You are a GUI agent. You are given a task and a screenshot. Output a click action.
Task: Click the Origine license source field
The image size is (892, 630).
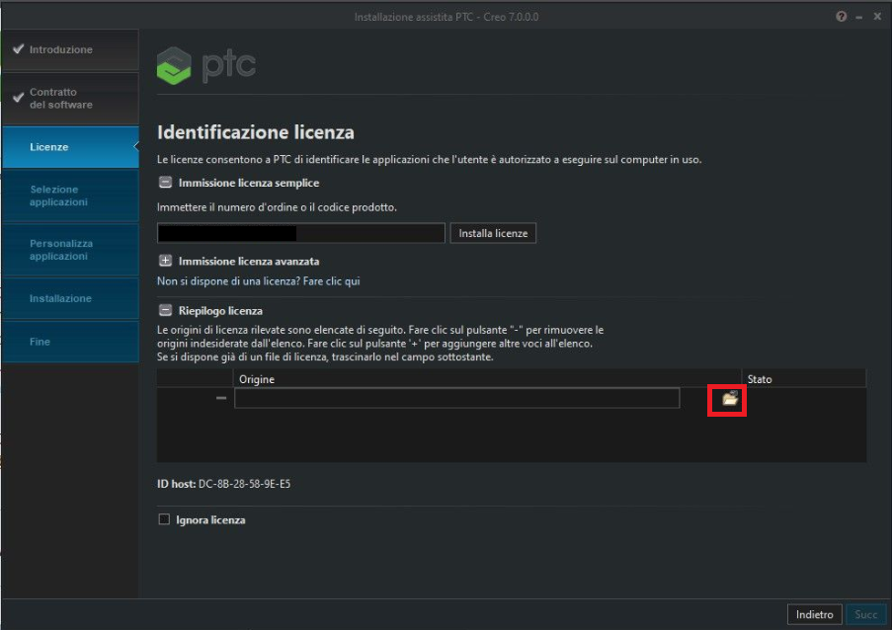pyautogui.click(x=456, y=398)
